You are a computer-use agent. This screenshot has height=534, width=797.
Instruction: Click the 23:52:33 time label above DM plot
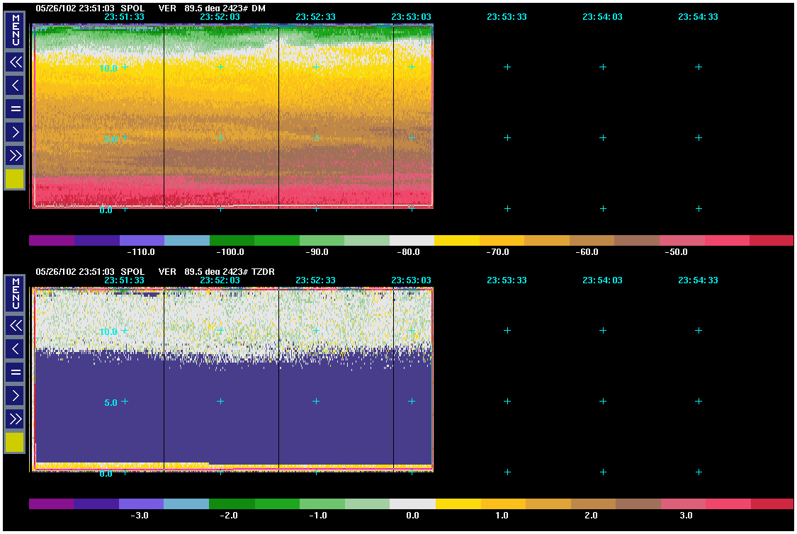(315, 17)
